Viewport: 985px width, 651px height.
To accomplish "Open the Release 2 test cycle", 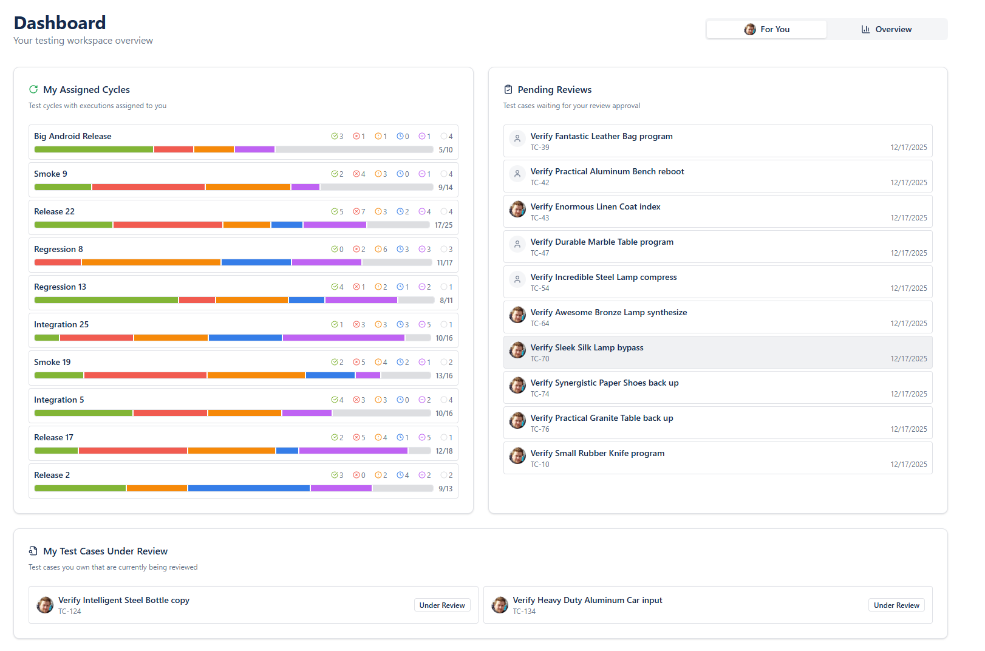I will (x=52, y=475).
